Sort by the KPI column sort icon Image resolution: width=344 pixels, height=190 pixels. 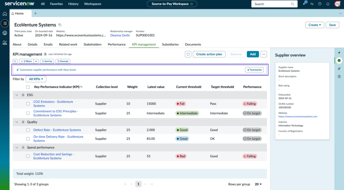pyautogui.click(x=81, y=87)
